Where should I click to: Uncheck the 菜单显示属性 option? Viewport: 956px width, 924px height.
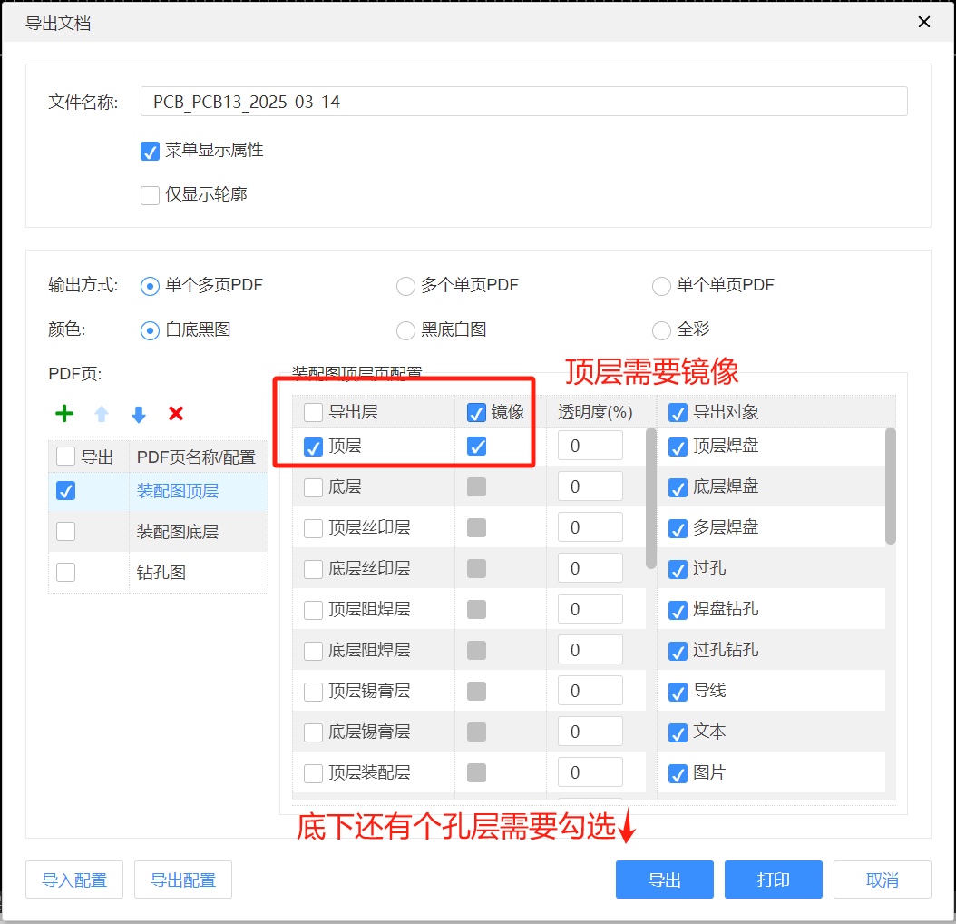pyautogui.click(x=150, y=151)
